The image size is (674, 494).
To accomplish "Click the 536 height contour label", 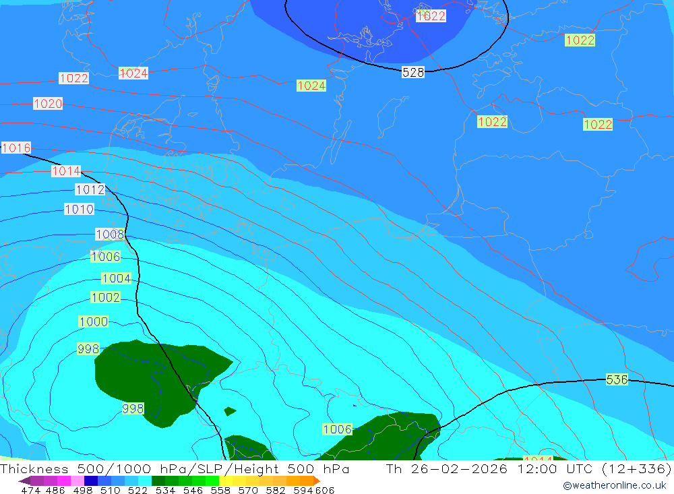I will pos(617,379).
